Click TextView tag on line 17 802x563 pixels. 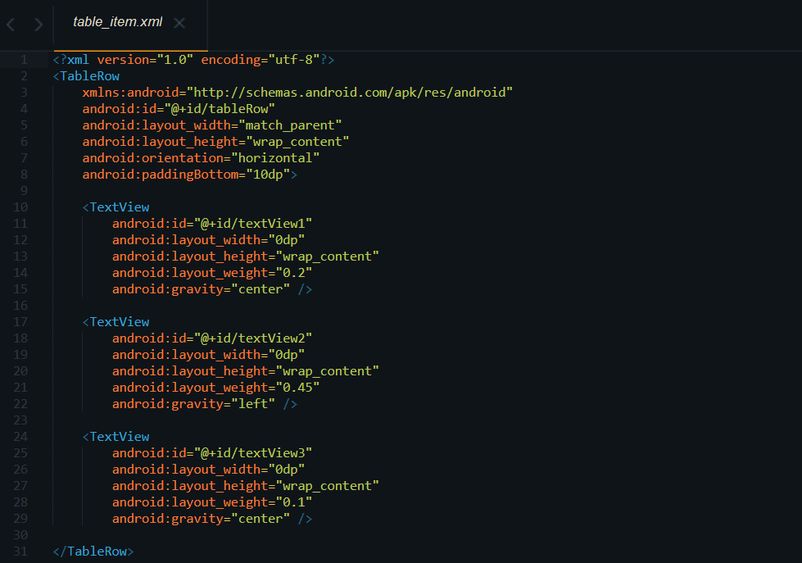coord(116,322)
